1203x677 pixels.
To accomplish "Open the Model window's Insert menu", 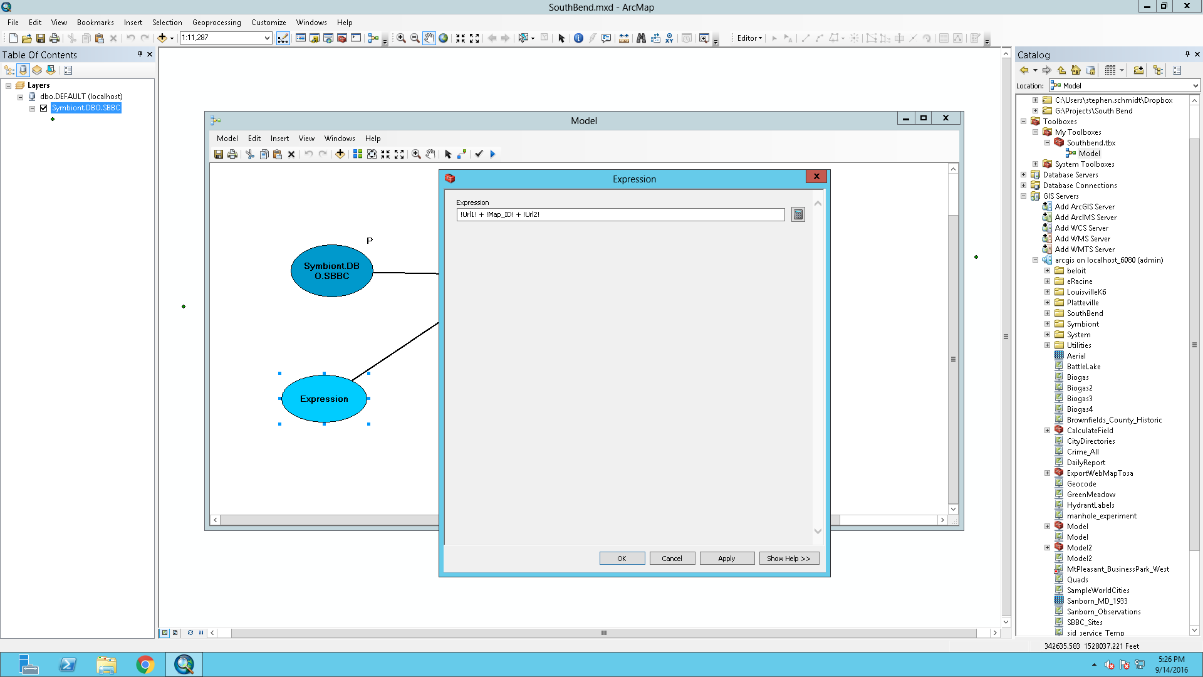I will tap(279, 139).
